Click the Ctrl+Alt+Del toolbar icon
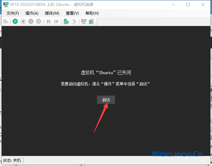Viewport: 212px width, 166px height. (6, 21)
